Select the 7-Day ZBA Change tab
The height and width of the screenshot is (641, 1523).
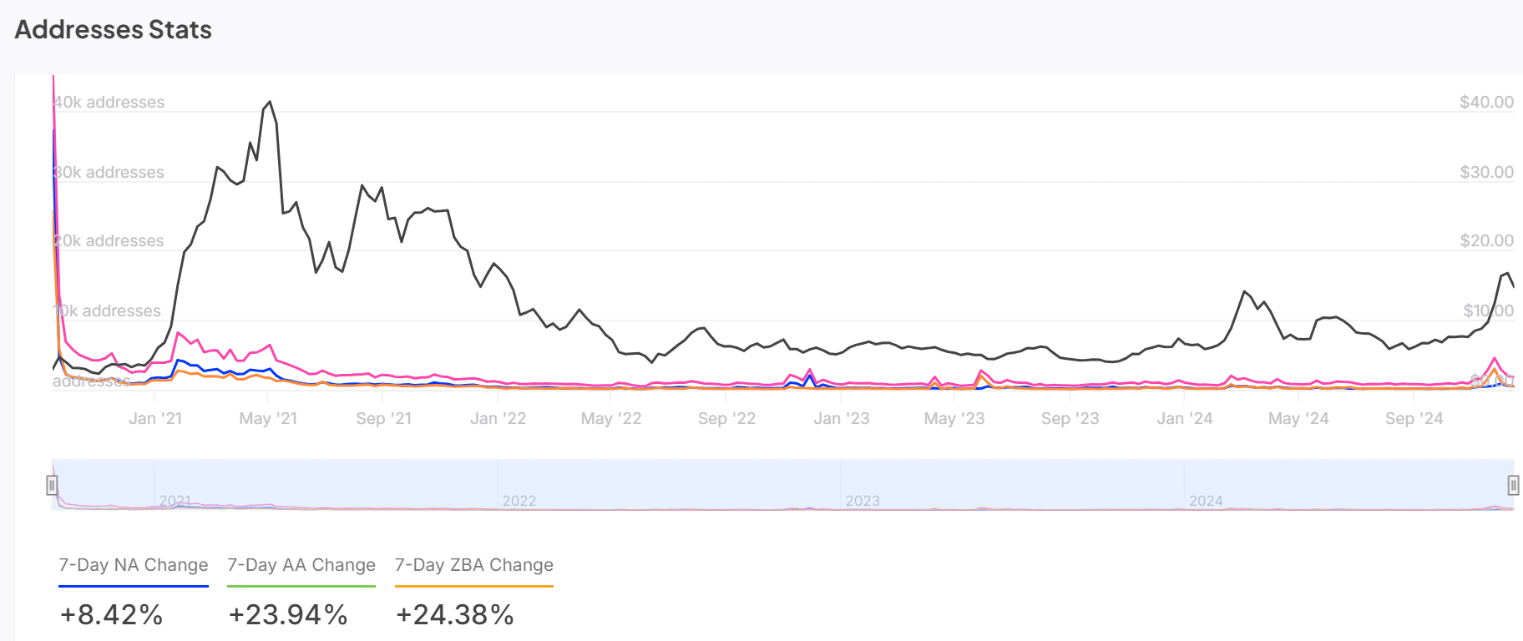coord(473,565)
